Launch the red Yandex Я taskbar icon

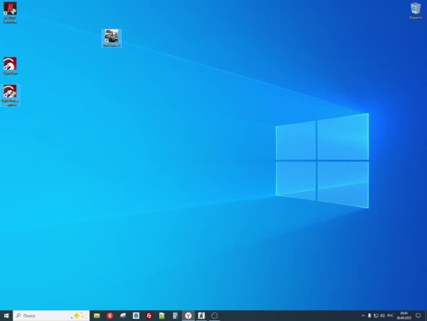[x=110, y=316]
